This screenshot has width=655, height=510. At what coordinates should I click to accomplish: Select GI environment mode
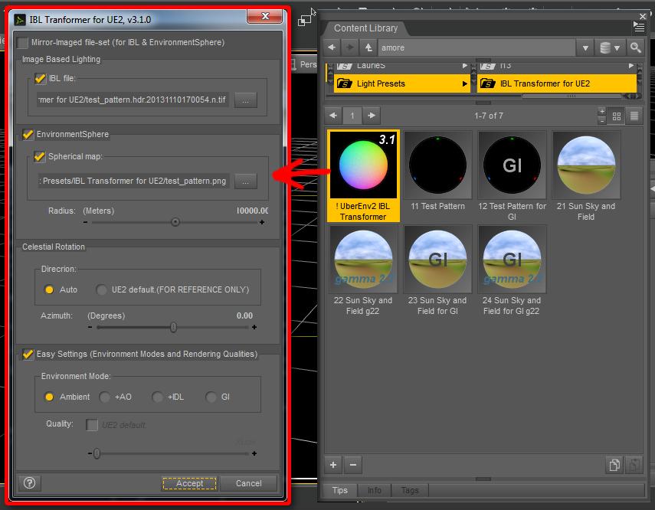click(211, 397)
